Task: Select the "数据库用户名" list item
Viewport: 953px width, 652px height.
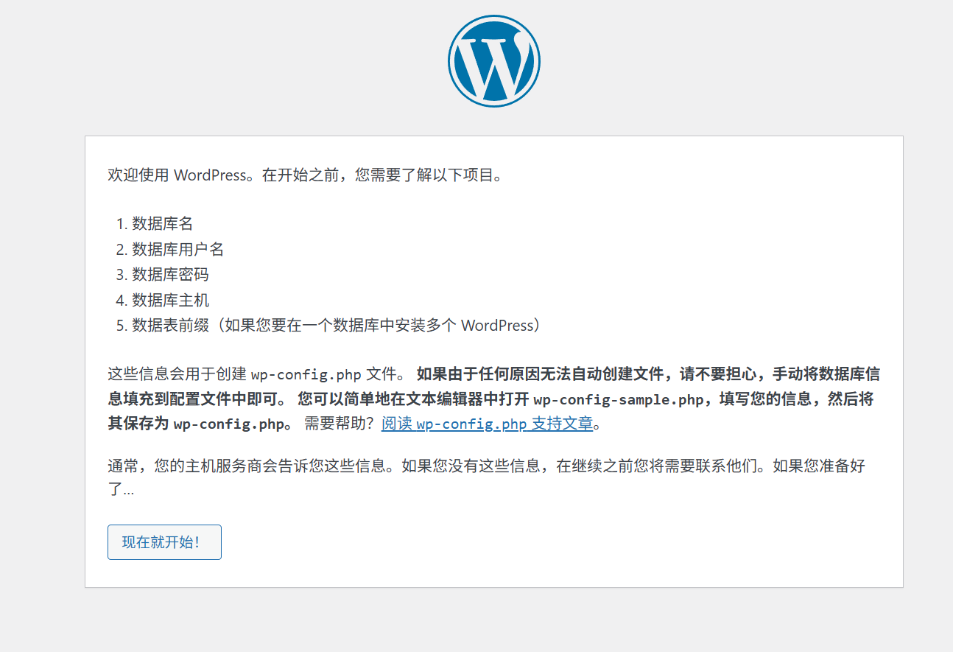Action: tap(177, 250)
